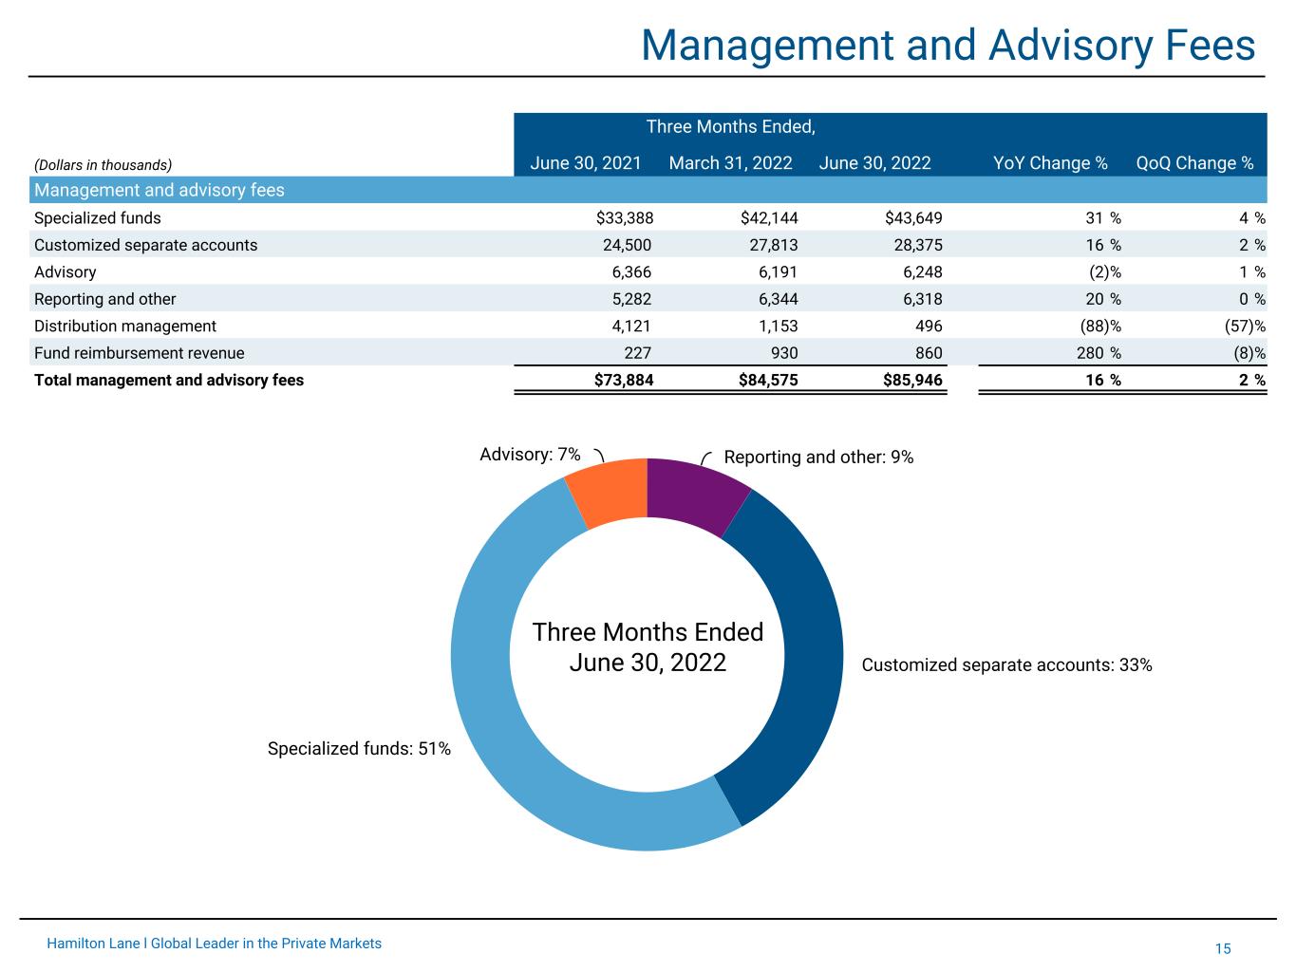Click the 'QoQ Change %' column header
The width and height of the screenshot is (1296, 972).
(1194, 163)
